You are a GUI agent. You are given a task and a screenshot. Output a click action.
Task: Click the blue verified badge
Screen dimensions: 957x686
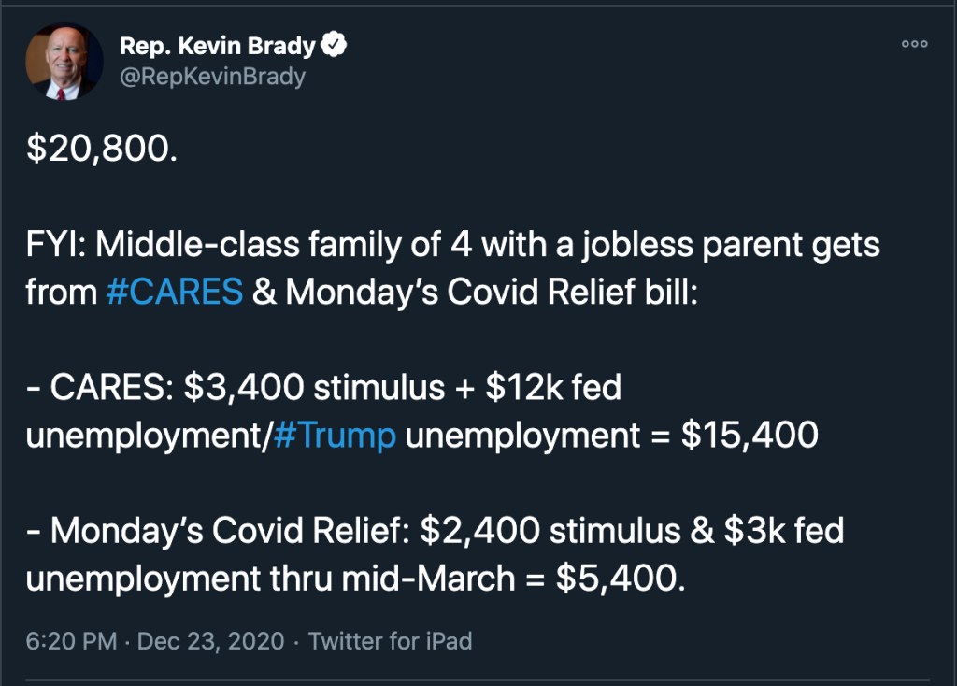click(334, 44)
